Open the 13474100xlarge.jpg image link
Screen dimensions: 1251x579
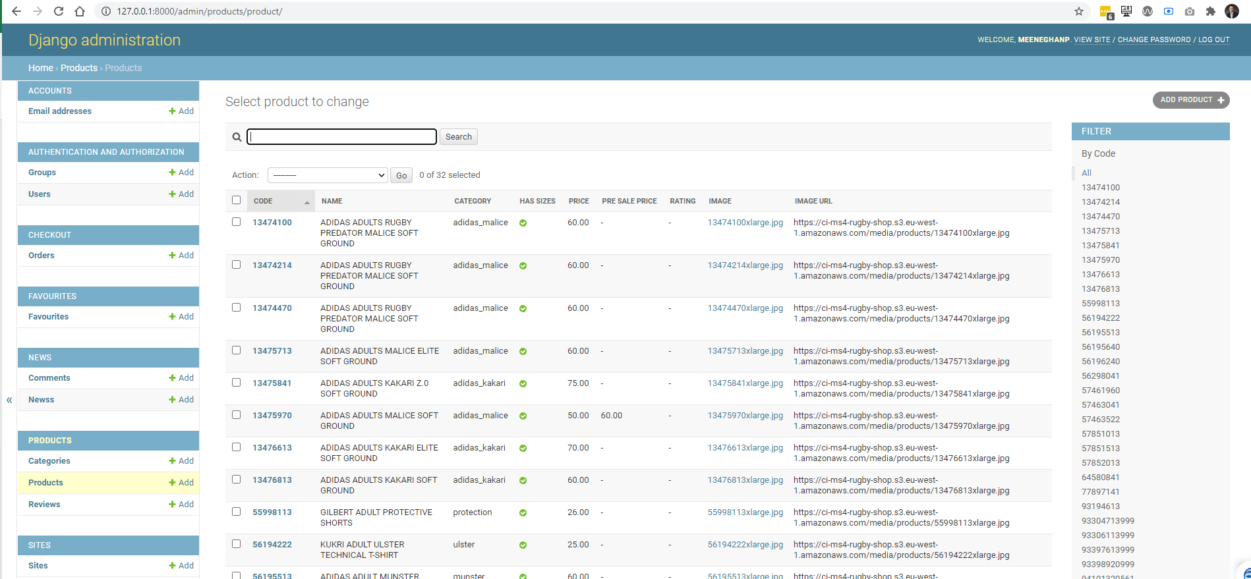(745, 223)
